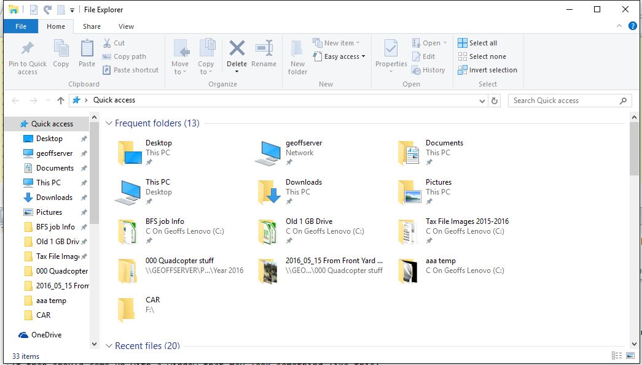The width and height of the screenshot is (642, 365).
Task: Switch to details view in status bar
Action: [616, 356]
